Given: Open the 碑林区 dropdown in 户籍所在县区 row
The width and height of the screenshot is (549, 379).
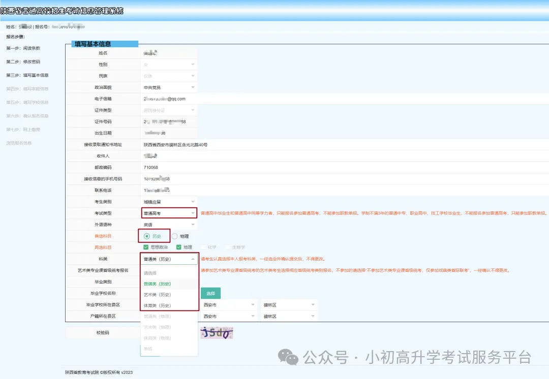Looking at the screenshot, I should pyautogui.click(x=289, y=316).
